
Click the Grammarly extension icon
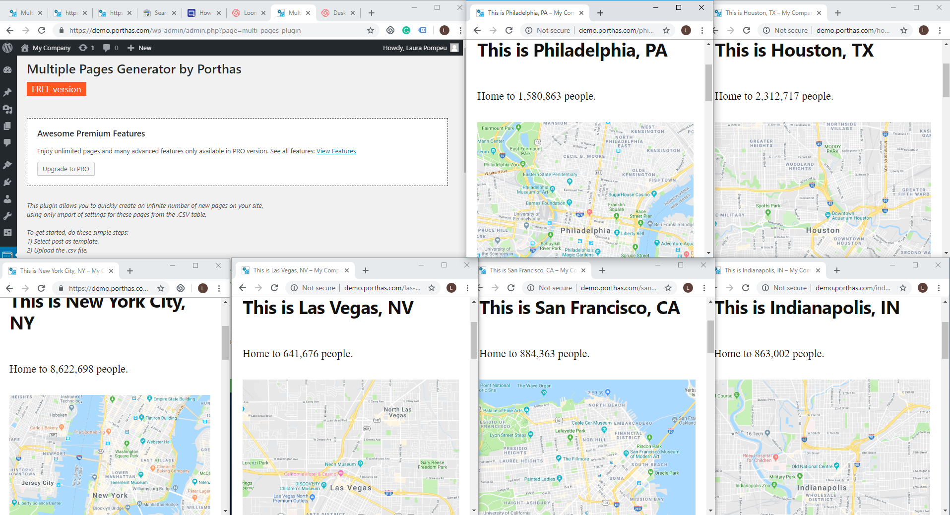(406, 30)
